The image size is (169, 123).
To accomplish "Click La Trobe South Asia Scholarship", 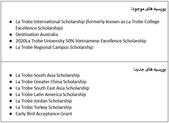I will (48, 76).
